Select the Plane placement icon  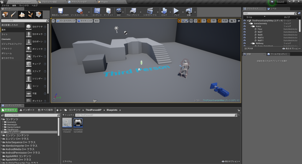(x=29, y=94)
